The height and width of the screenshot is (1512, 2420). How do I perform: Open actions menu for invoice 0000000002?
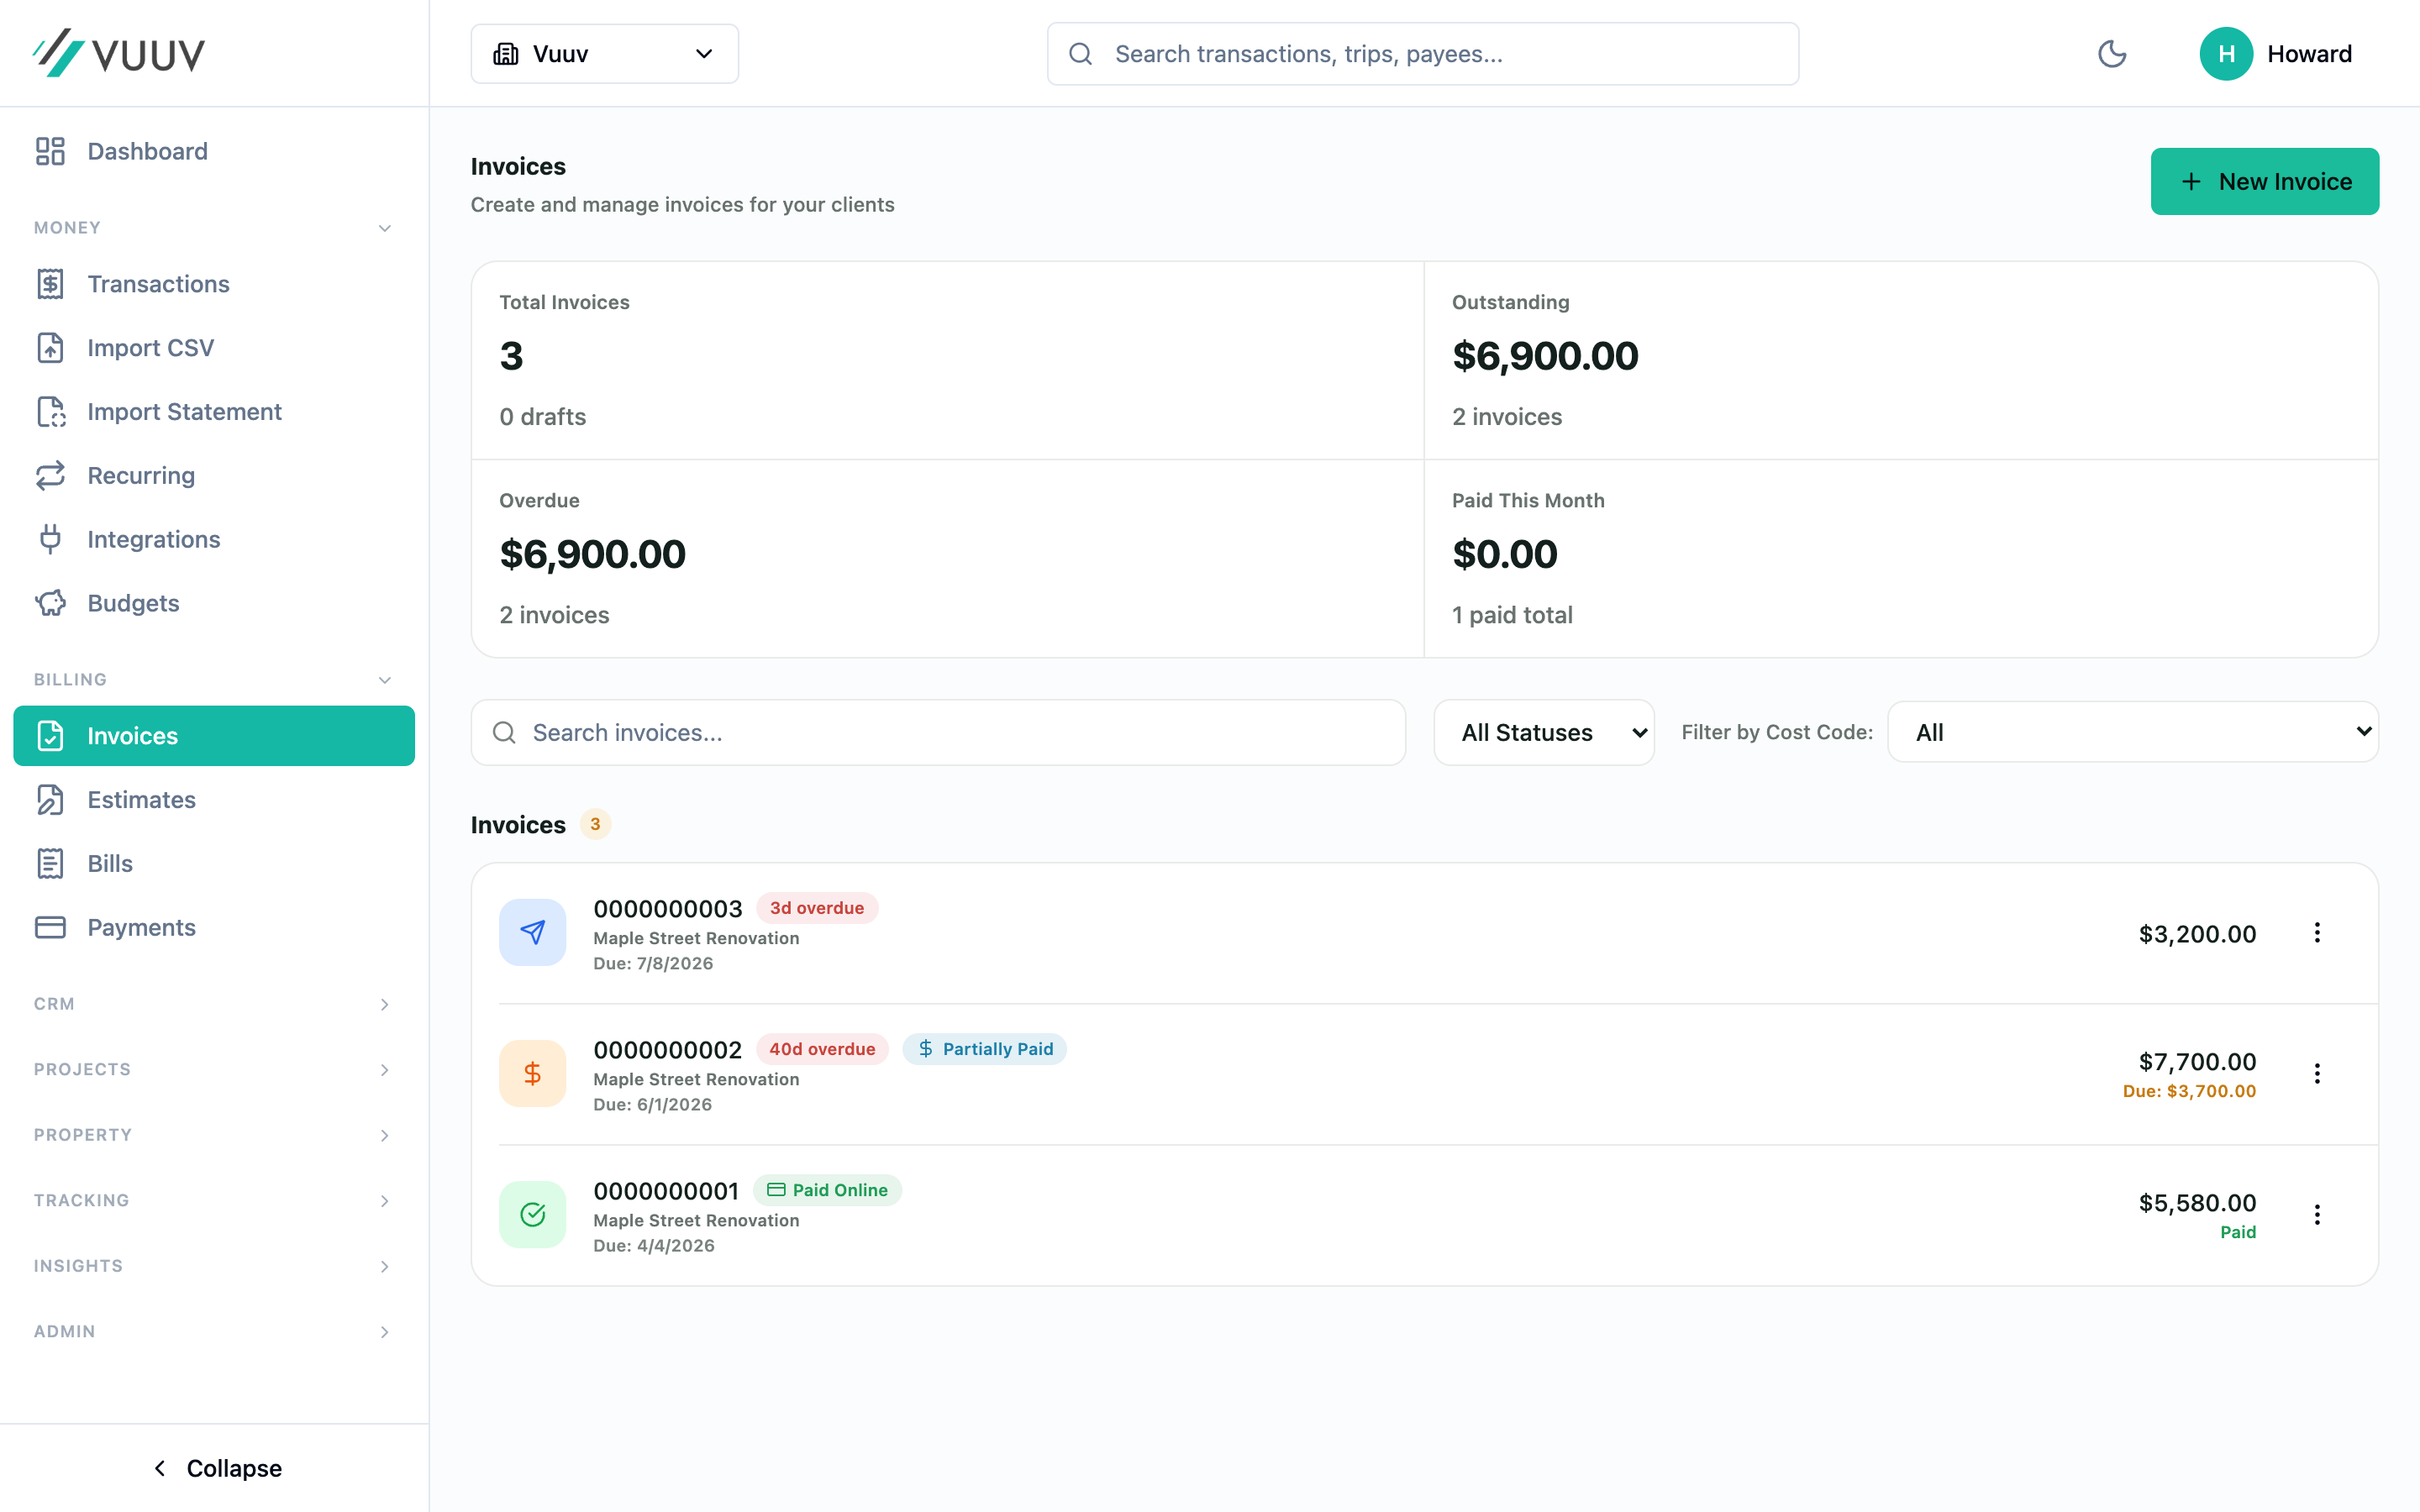pos(2316,1074)
